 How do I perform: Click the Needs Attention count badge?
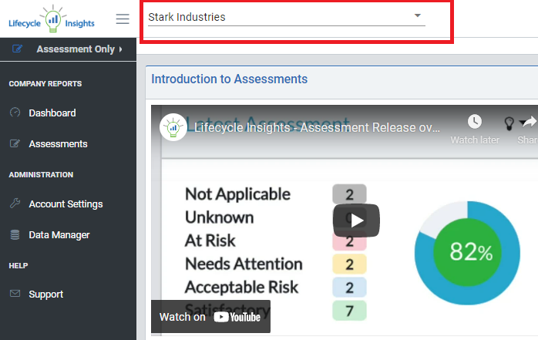coord(349,264)
